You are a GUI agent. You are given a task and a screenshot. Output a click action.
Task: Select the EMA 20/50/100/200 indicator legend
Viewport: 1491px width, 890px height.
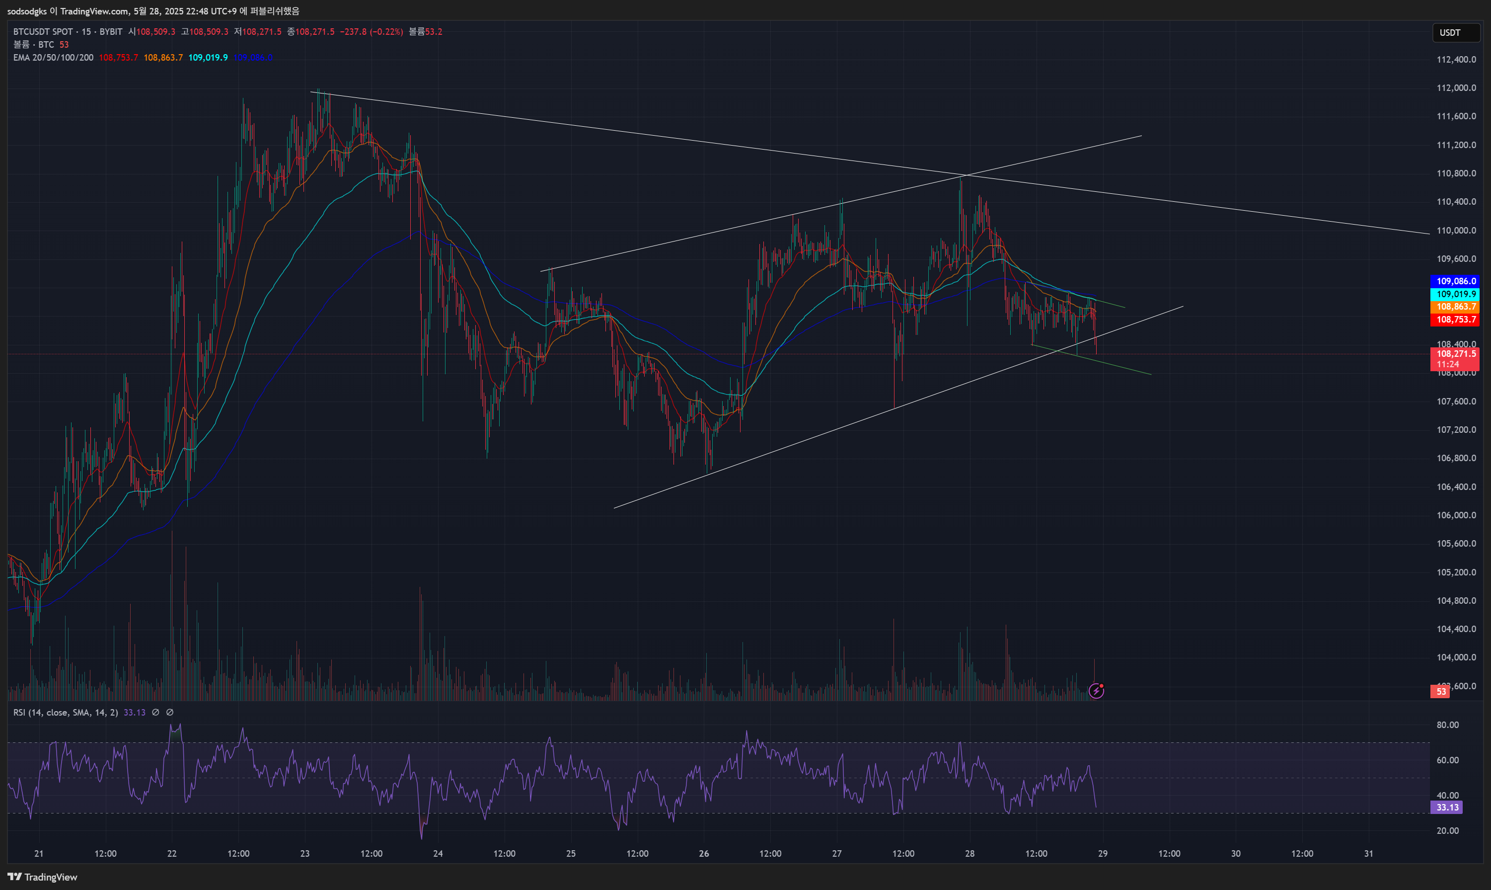click(x=53, y=58)
